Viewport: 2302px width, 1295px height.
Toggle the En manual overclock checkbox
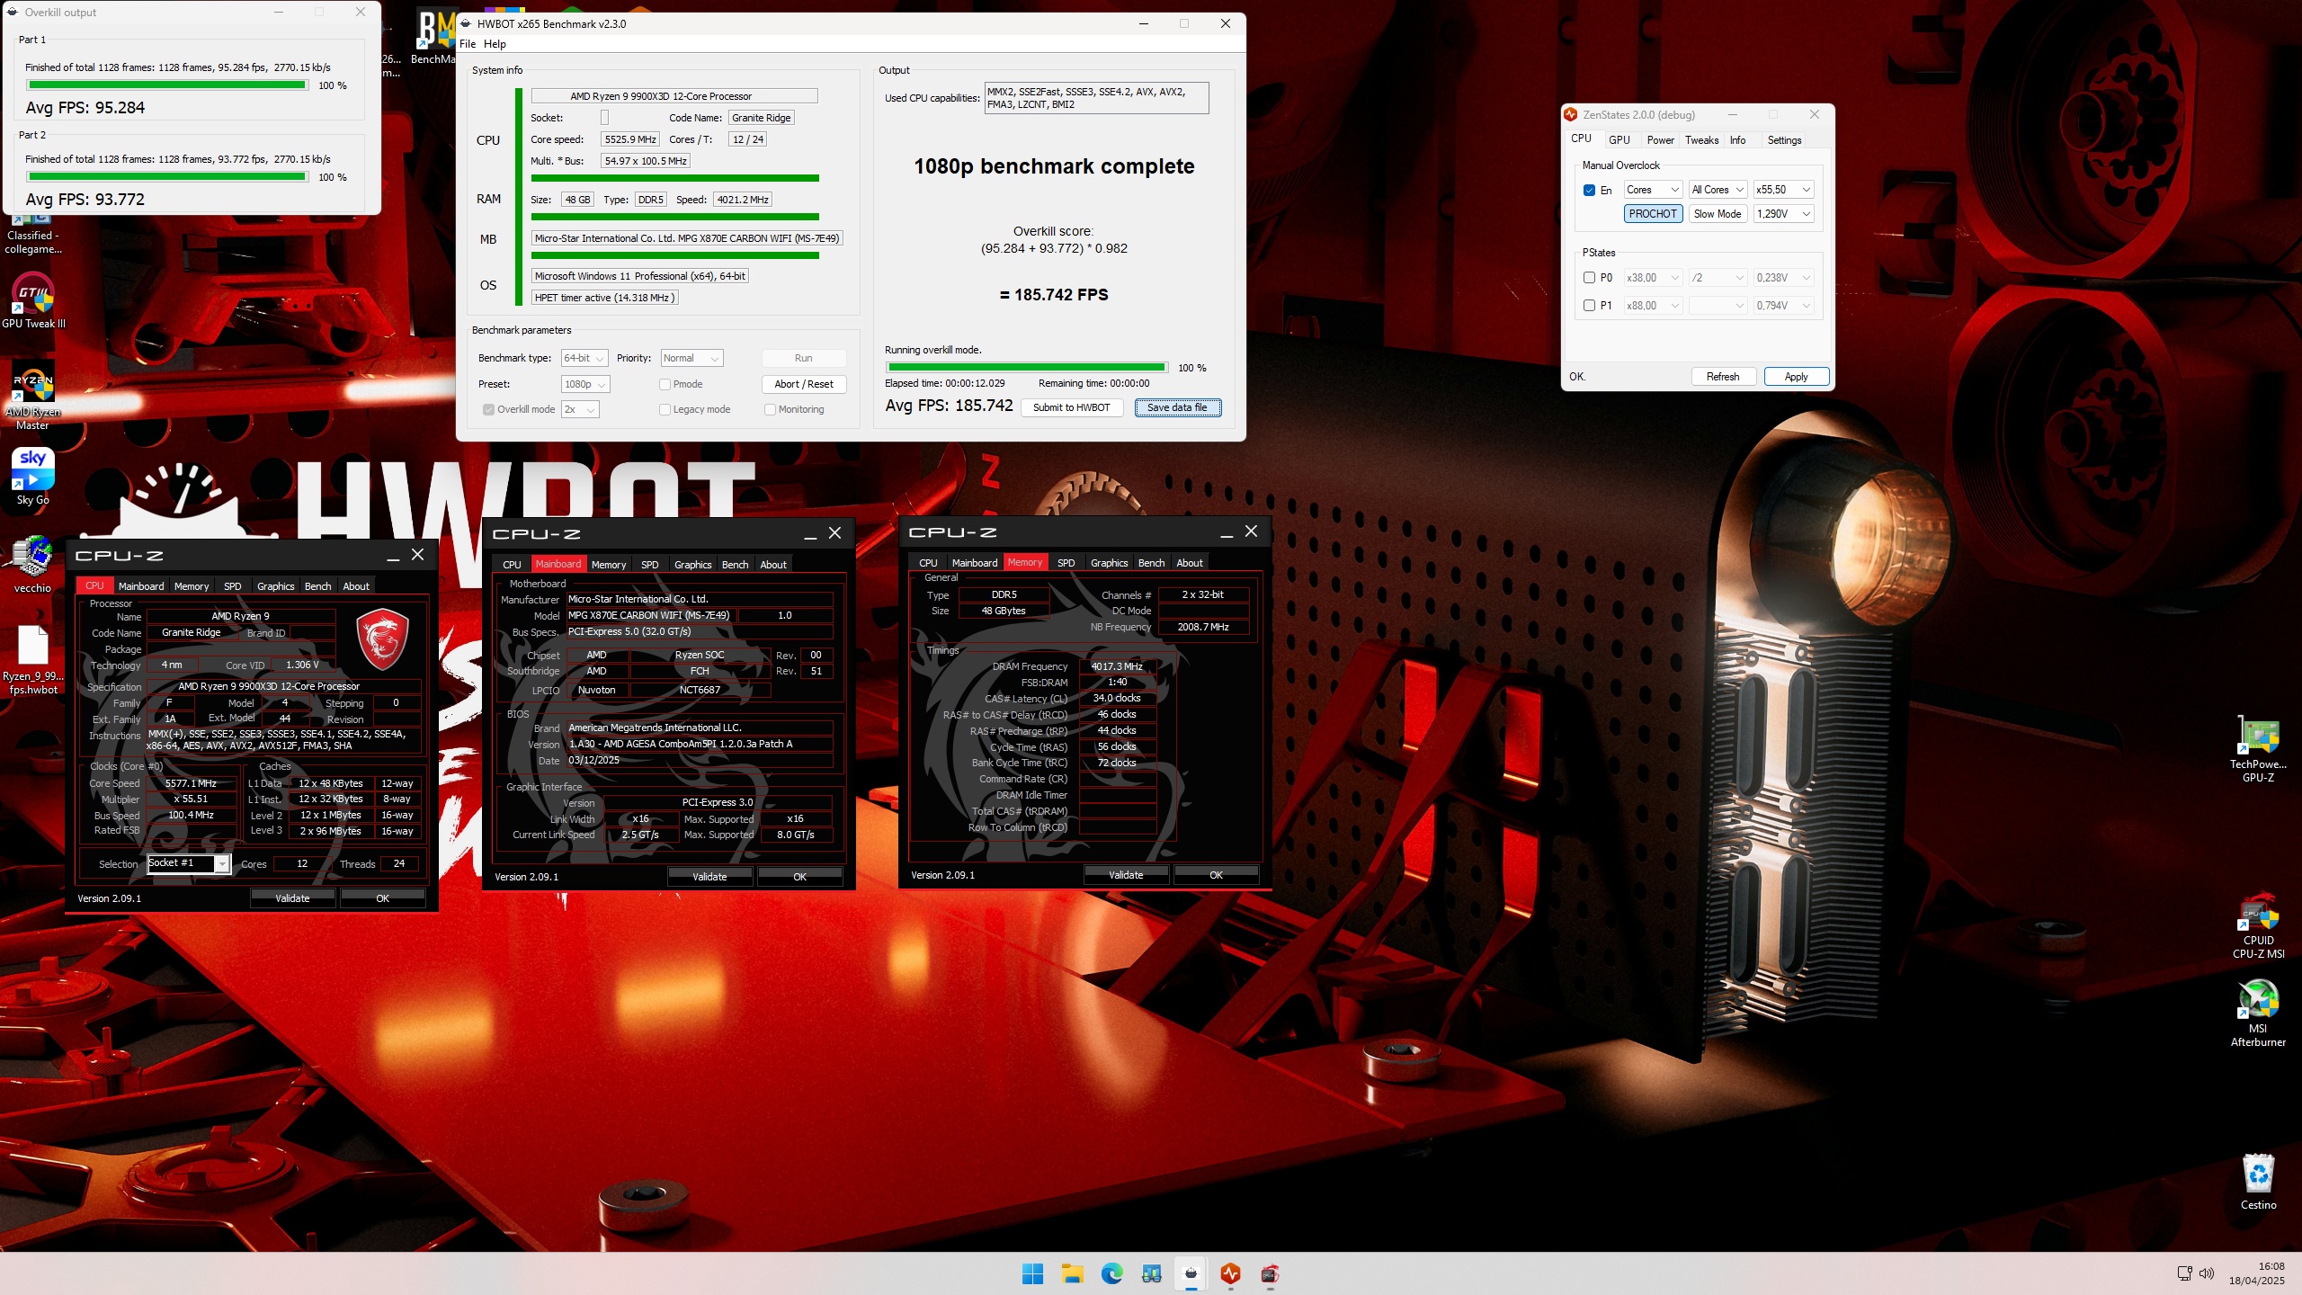click(x=1589, y=190)
